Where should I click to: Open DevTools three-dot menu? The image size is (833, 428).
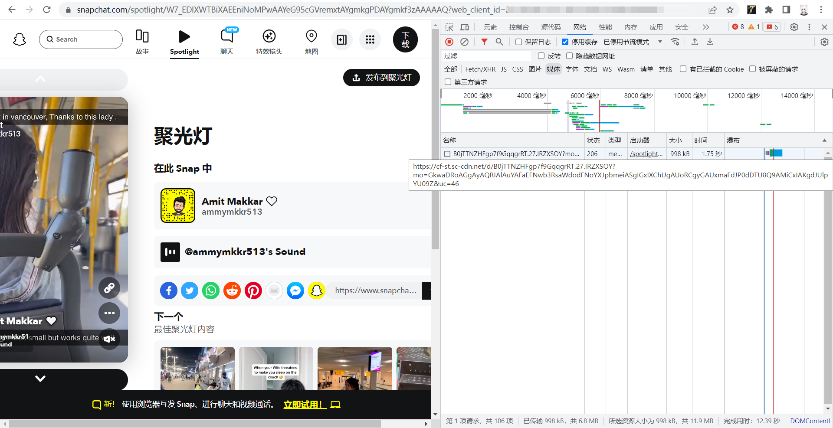(x=809, y=27)
